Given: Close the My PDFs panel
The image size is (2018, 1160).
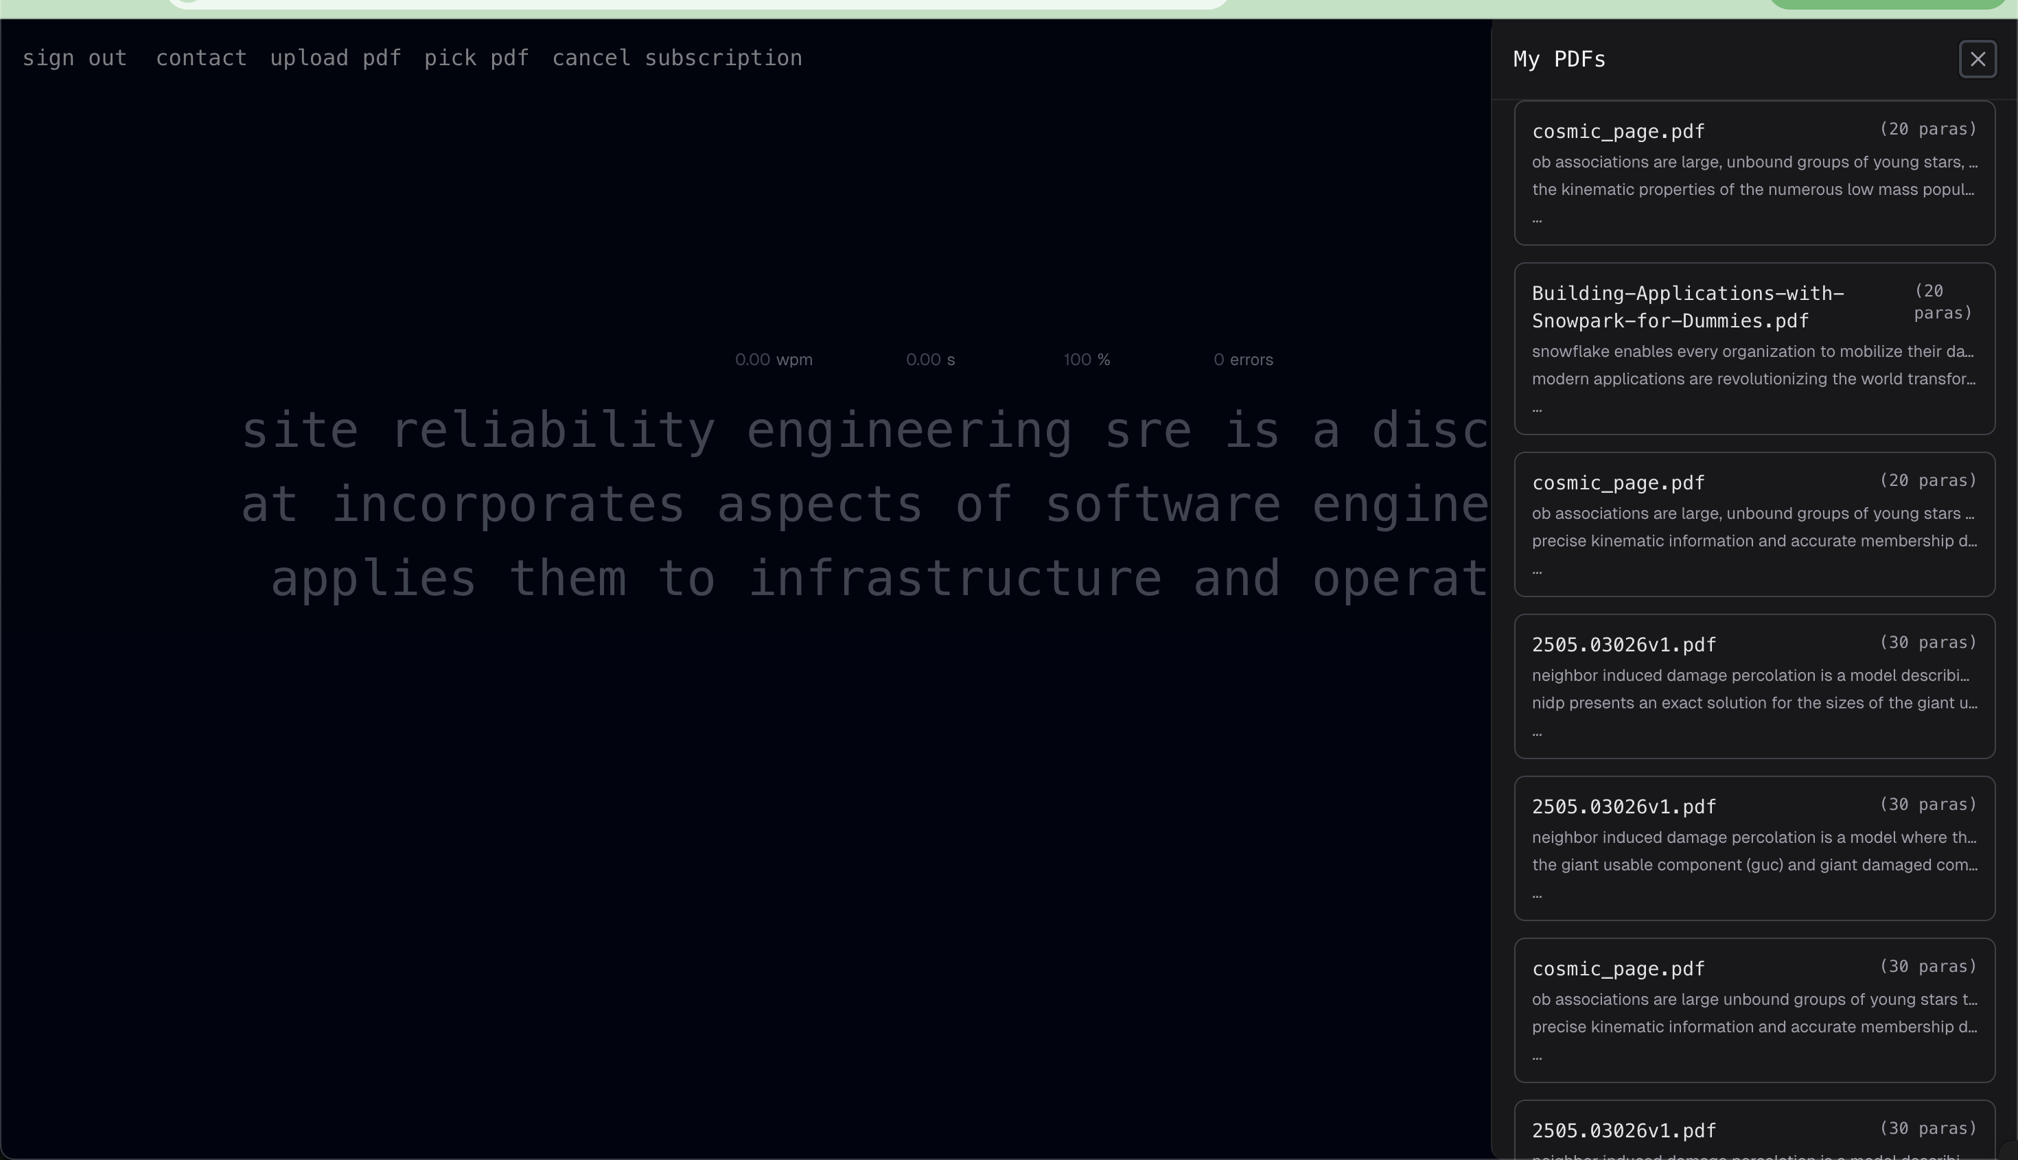Looking at the screenshot, I should pos(1977,59).
